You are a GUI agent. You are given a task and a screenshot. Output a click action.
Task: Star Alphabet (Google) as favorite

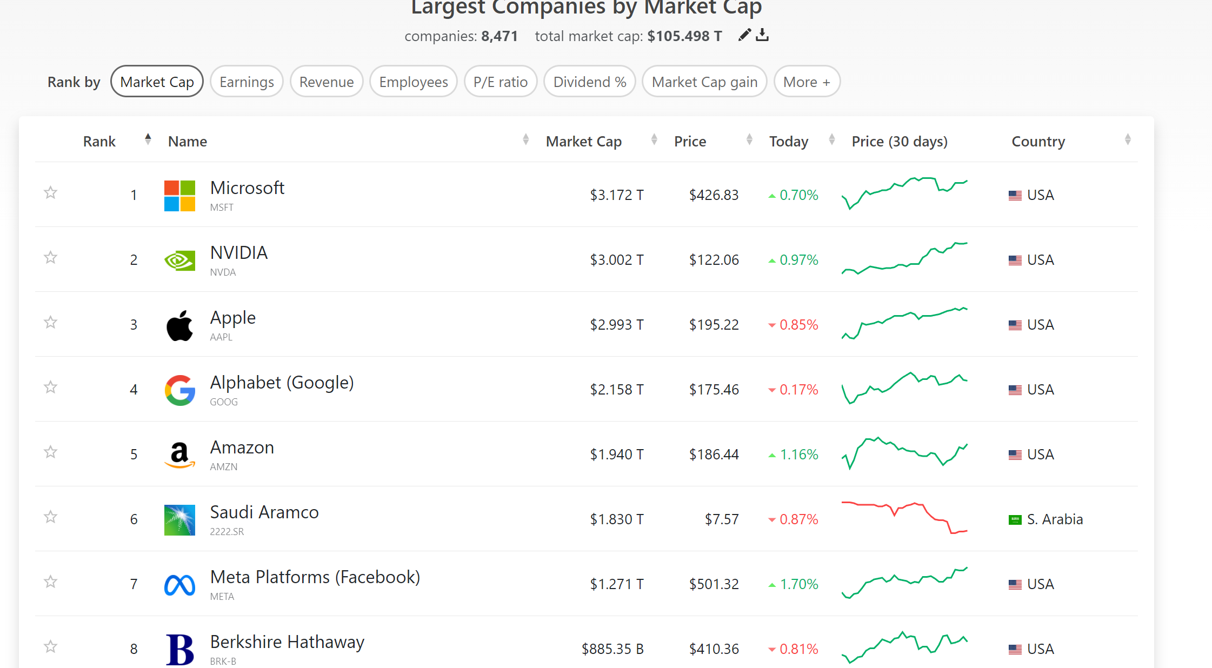(50, 387)
